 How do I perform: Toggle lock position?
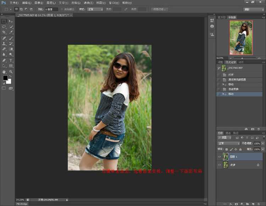(236, 149)
